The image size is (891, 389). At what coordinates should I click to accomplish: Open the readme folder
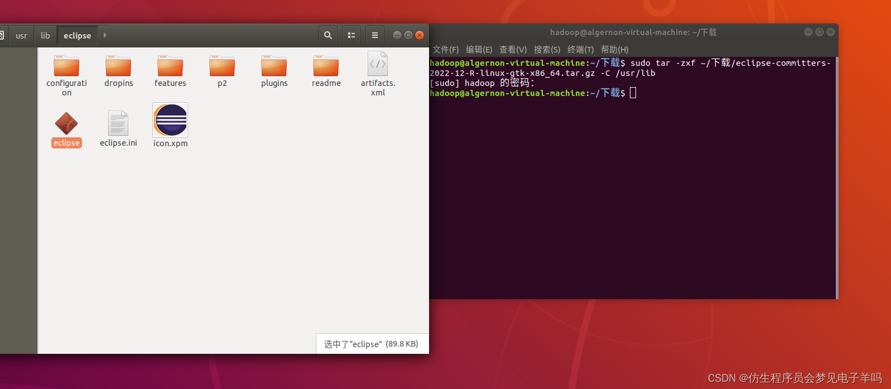(x=326, y=66)
